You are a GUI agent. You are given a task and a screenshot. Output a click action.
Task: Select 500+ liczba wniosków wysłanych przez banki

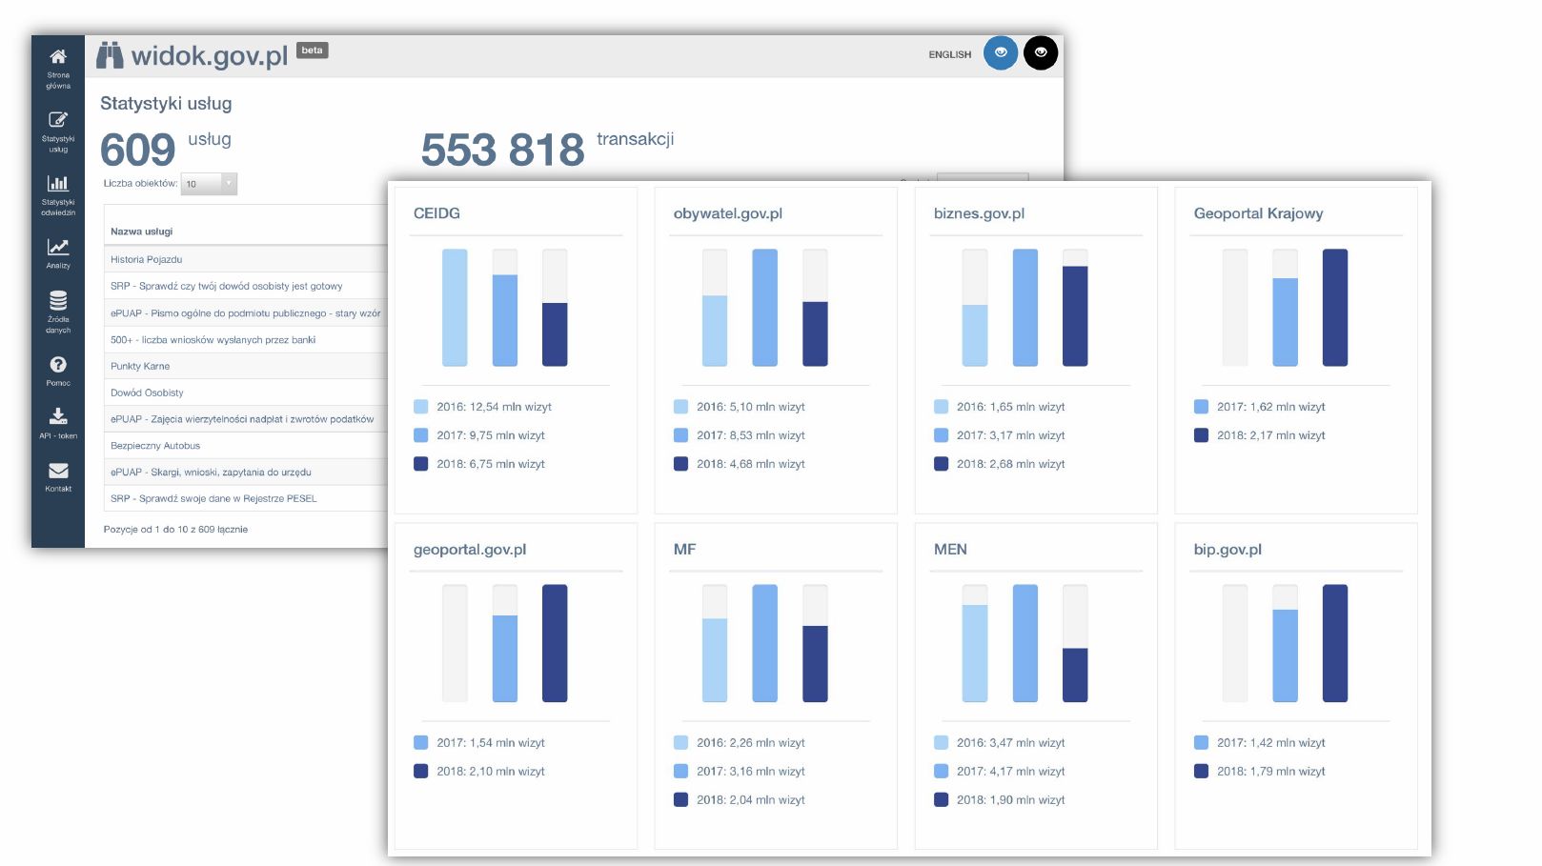coord(246,339)
